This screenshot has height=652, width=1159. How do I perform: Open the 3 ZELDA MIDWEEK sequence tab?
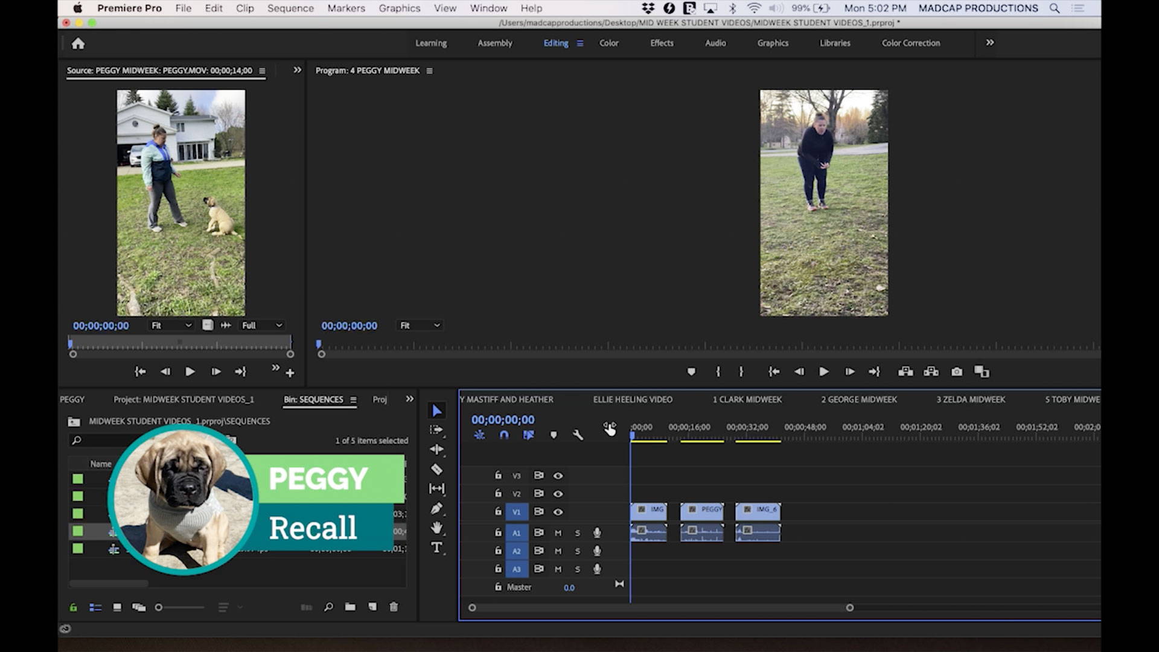(x=970, y=399)
